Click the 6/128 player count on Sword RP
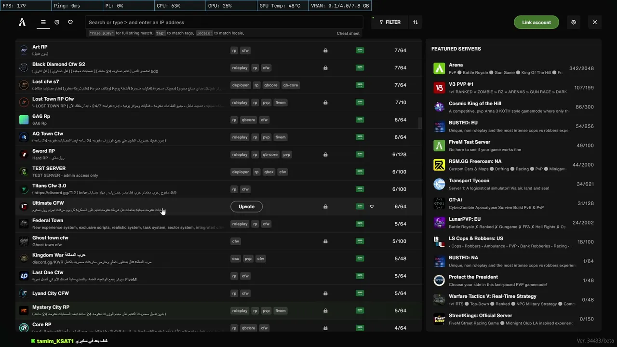The width and height of the screenshot is (617, 347). click(400, 155)
